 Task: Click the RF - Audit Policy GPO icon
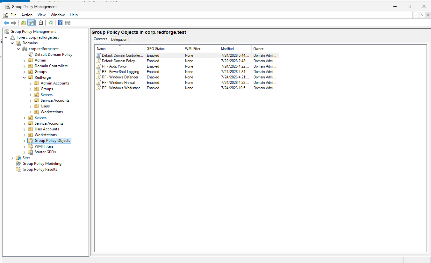coord(99,66)
